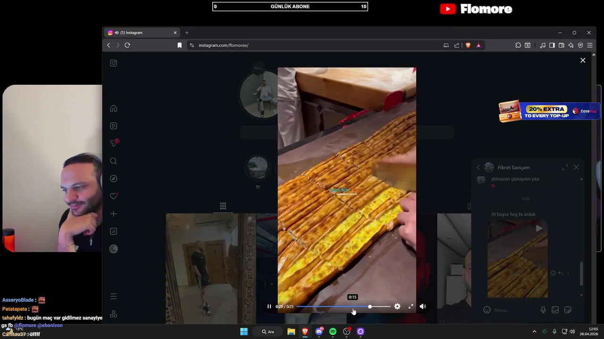Close the Fikret Sarıçam chat popup

(x=576, y=167)
